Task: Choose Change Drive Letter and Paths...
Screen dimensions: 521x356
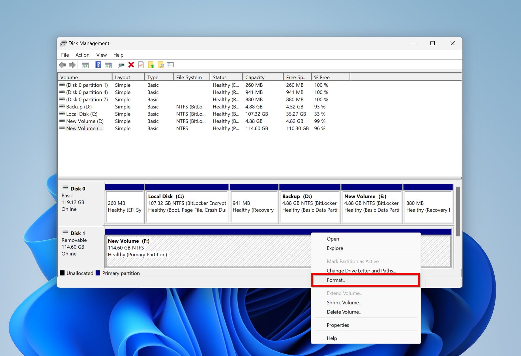Action: pos(361,270)
